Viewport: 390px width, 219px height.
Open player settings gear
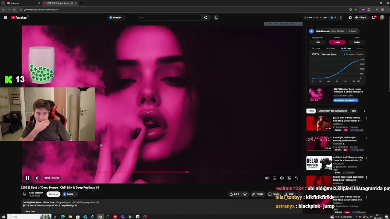click(282, 178)
